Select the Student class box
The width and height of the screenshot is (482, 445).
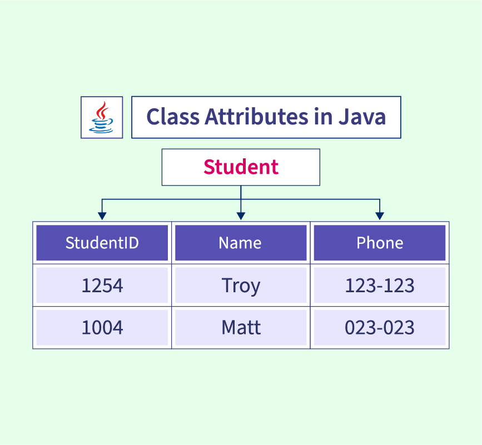coord(241,167)
